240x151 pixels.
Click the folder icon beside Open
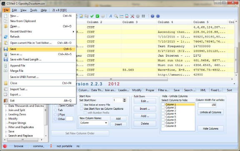(6, 26)
